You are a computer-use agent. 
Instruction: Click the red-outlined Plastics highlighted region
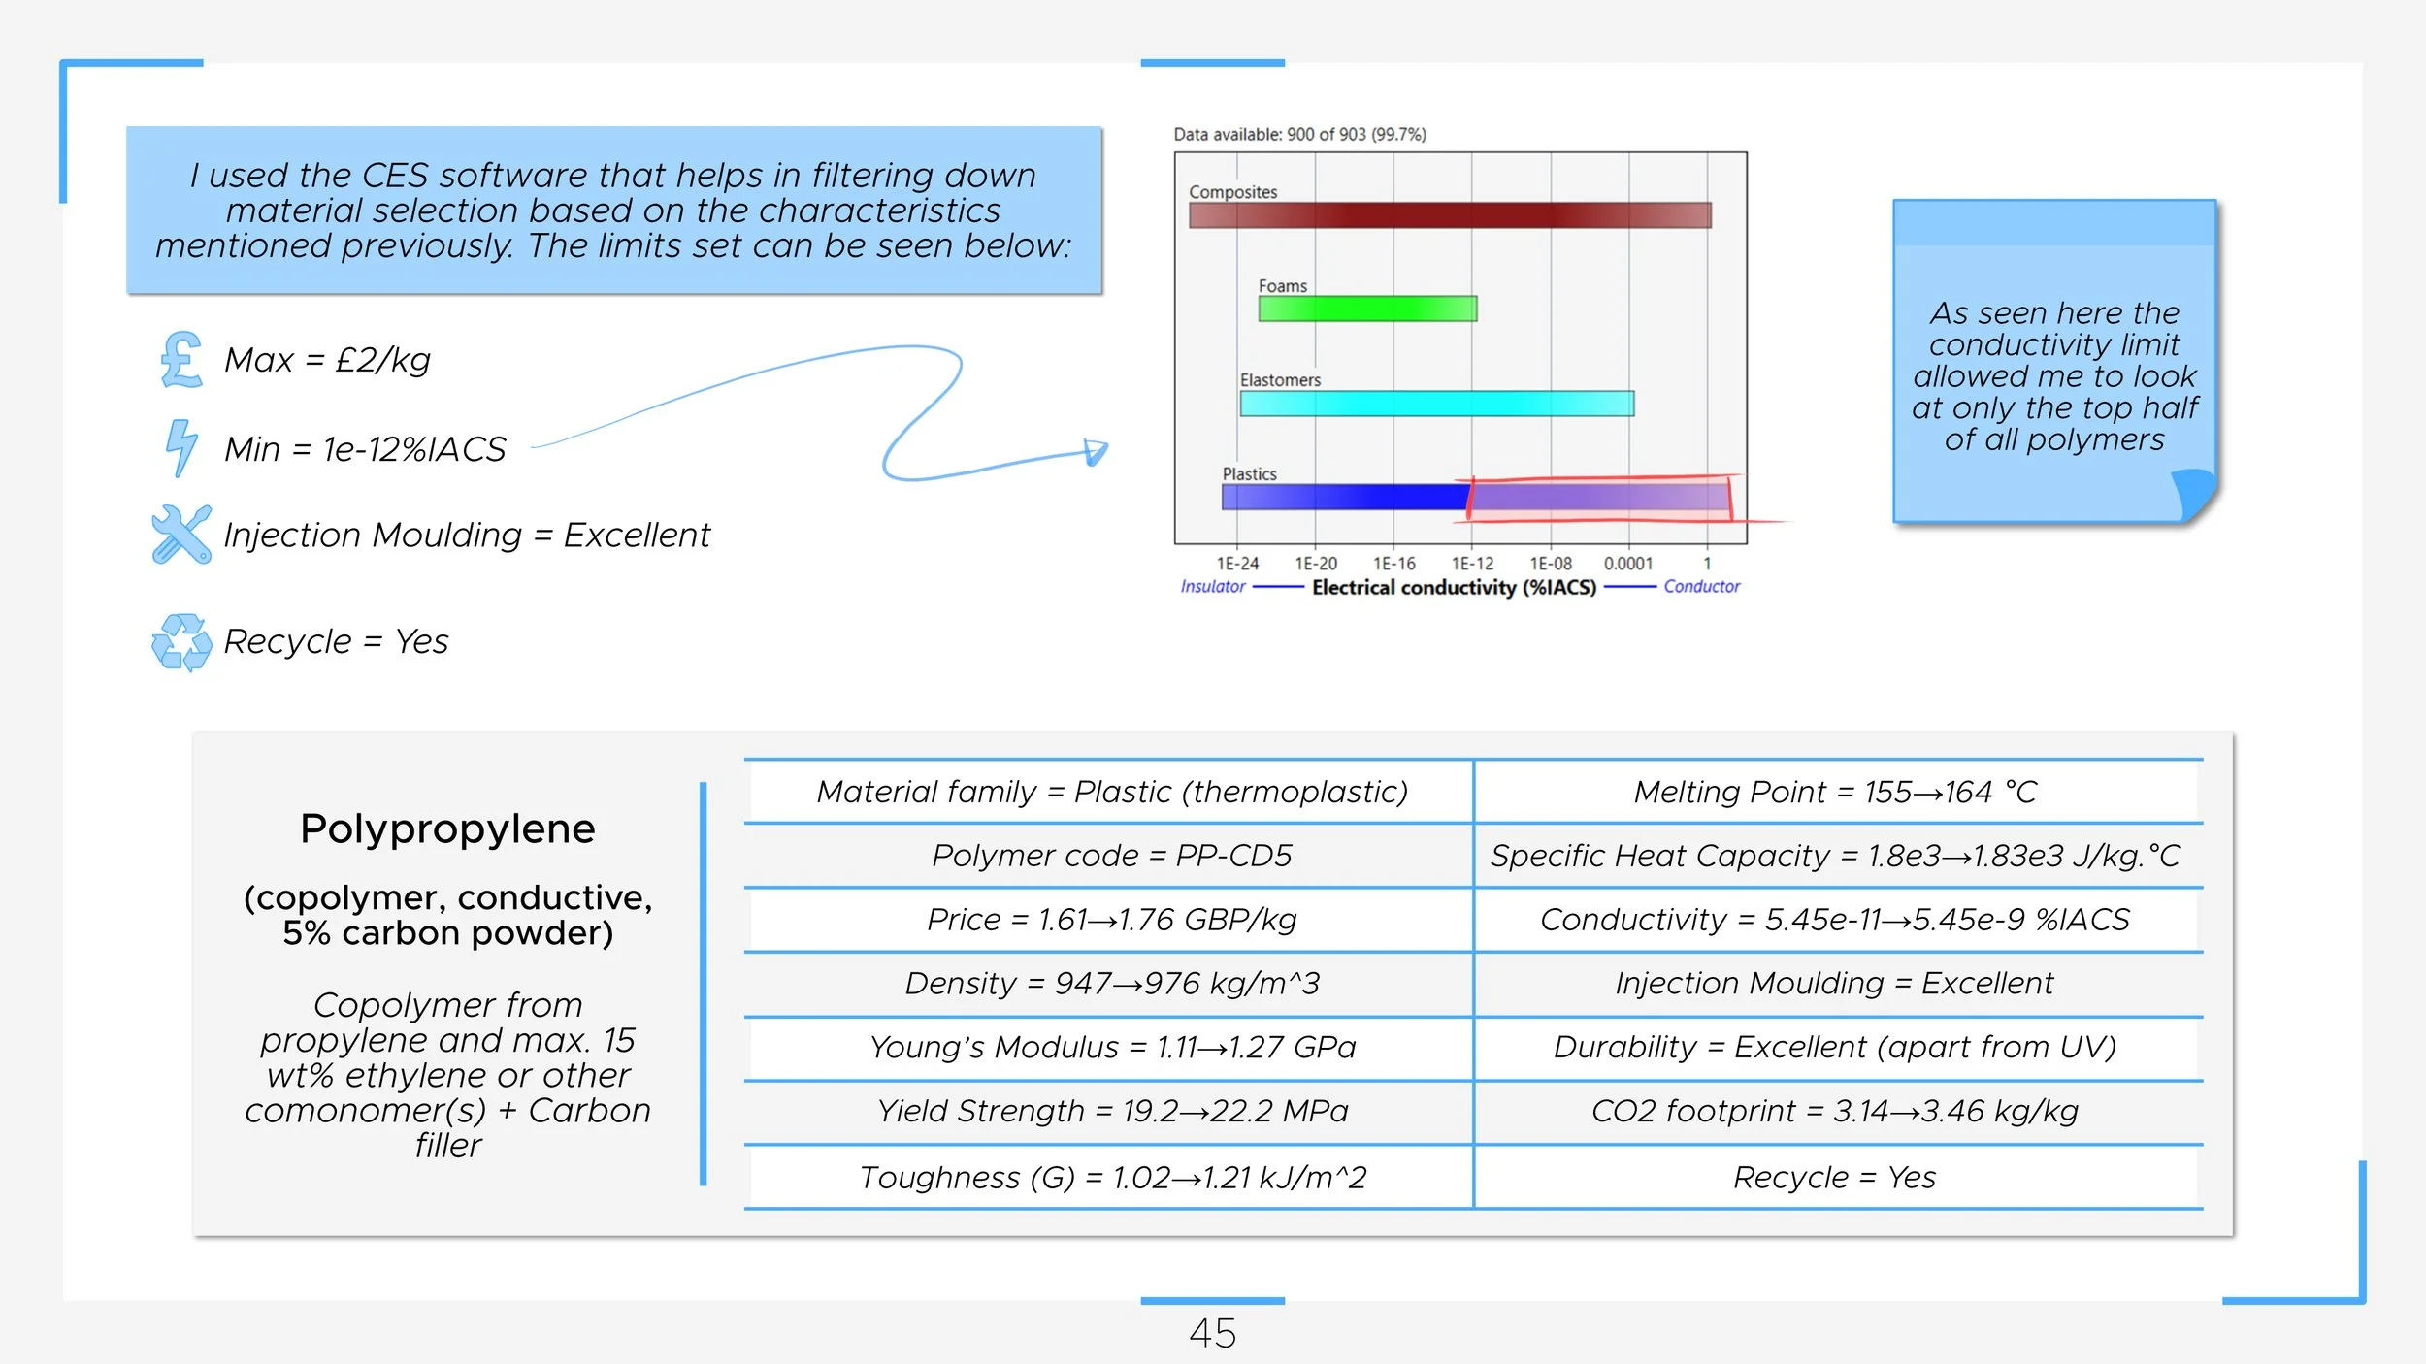click(x=1598, y=498)
